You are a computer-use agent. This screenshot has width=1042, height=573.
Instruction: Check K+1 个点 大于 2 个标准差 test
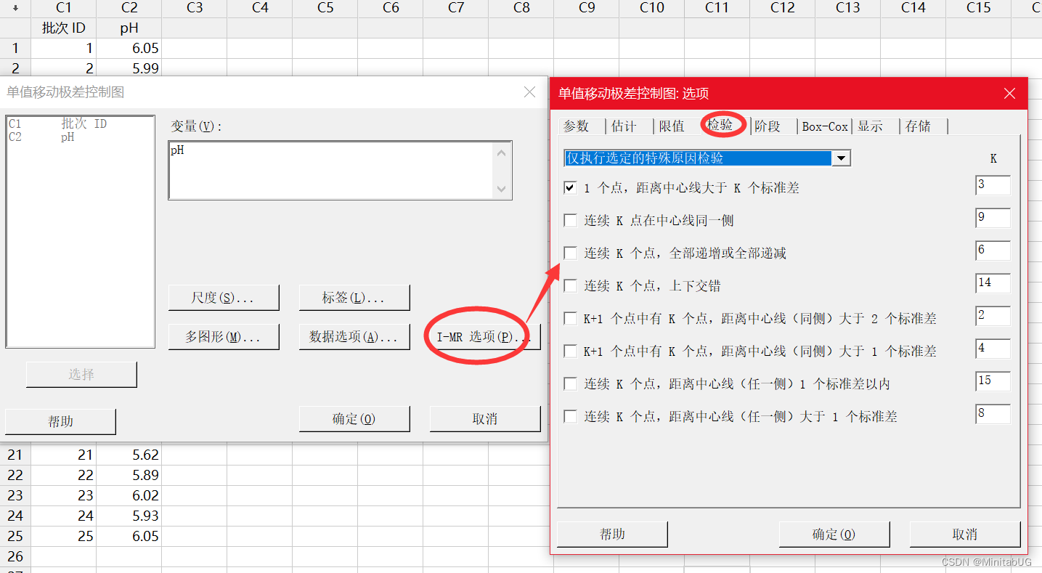(x=571, y=319)
